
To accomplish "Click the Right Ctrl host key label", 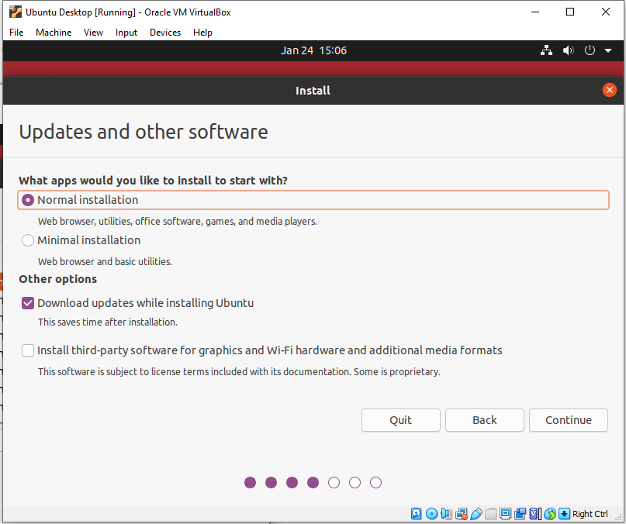I will [590, 514].
